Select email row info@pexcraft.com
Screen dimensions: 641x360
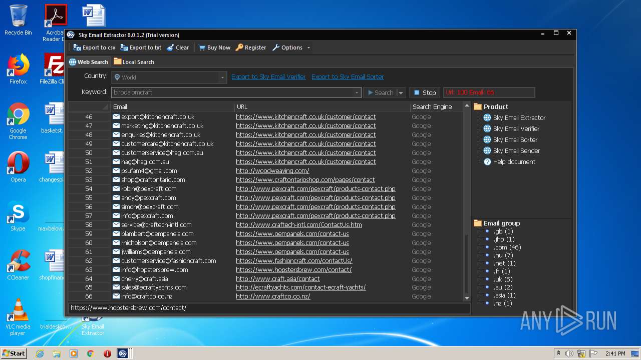tap(147, 216)
